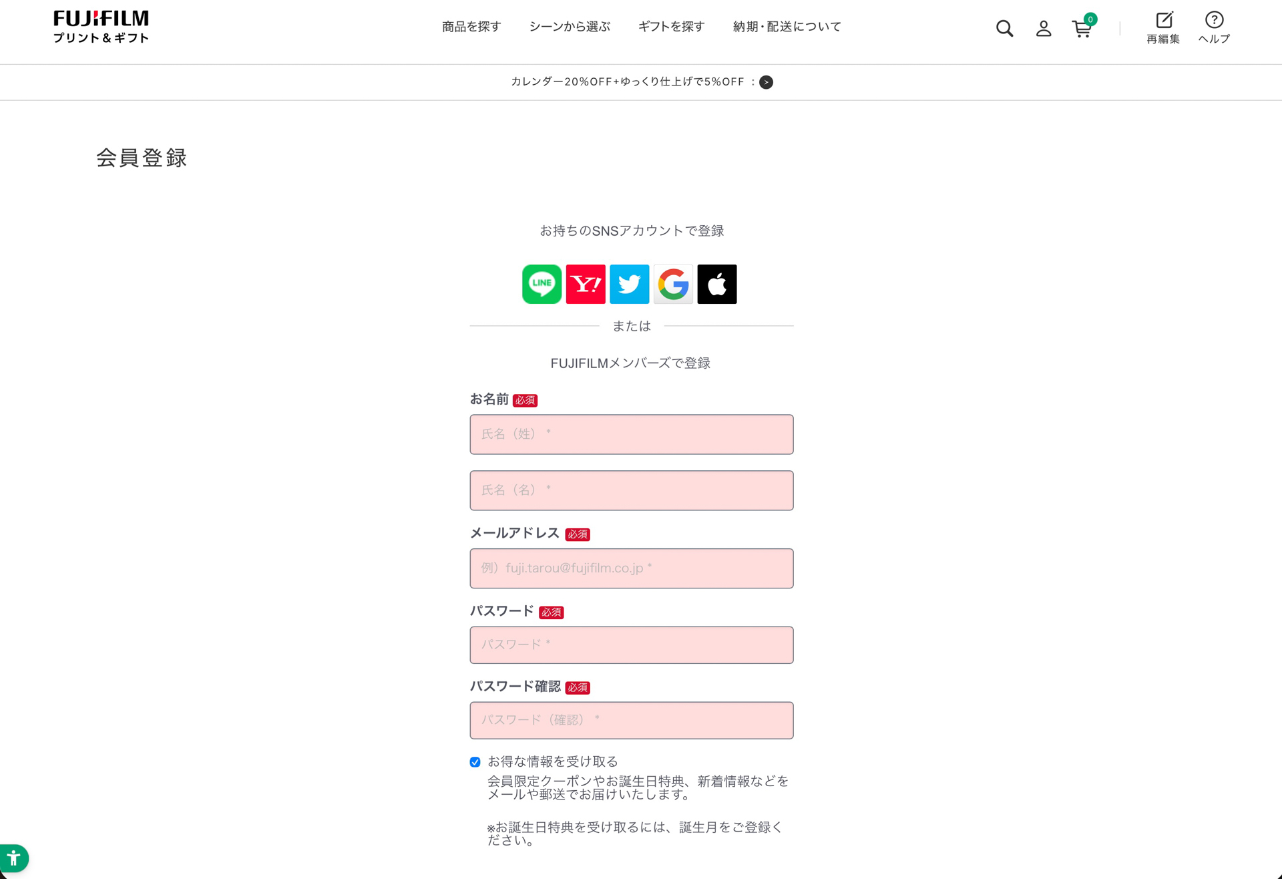Click the お持ちのSNSアカウントで登録 text
The image size is (1282, 879).
click(632, 230)
